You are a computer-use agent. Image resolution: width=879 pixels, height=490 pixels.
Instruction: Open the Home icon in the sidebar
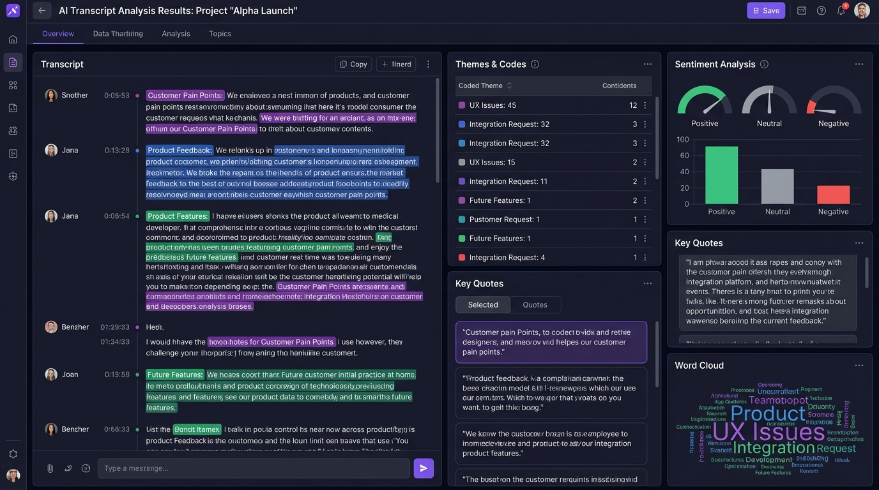13,39
